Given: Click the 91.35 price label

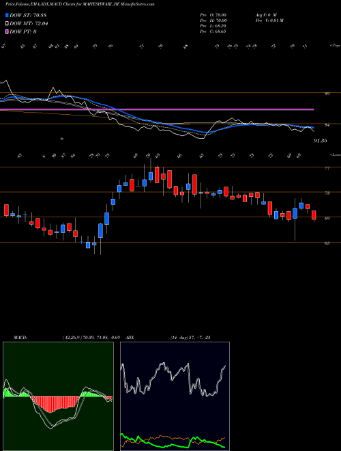Looking at the screenshot, I should [321, 141].
